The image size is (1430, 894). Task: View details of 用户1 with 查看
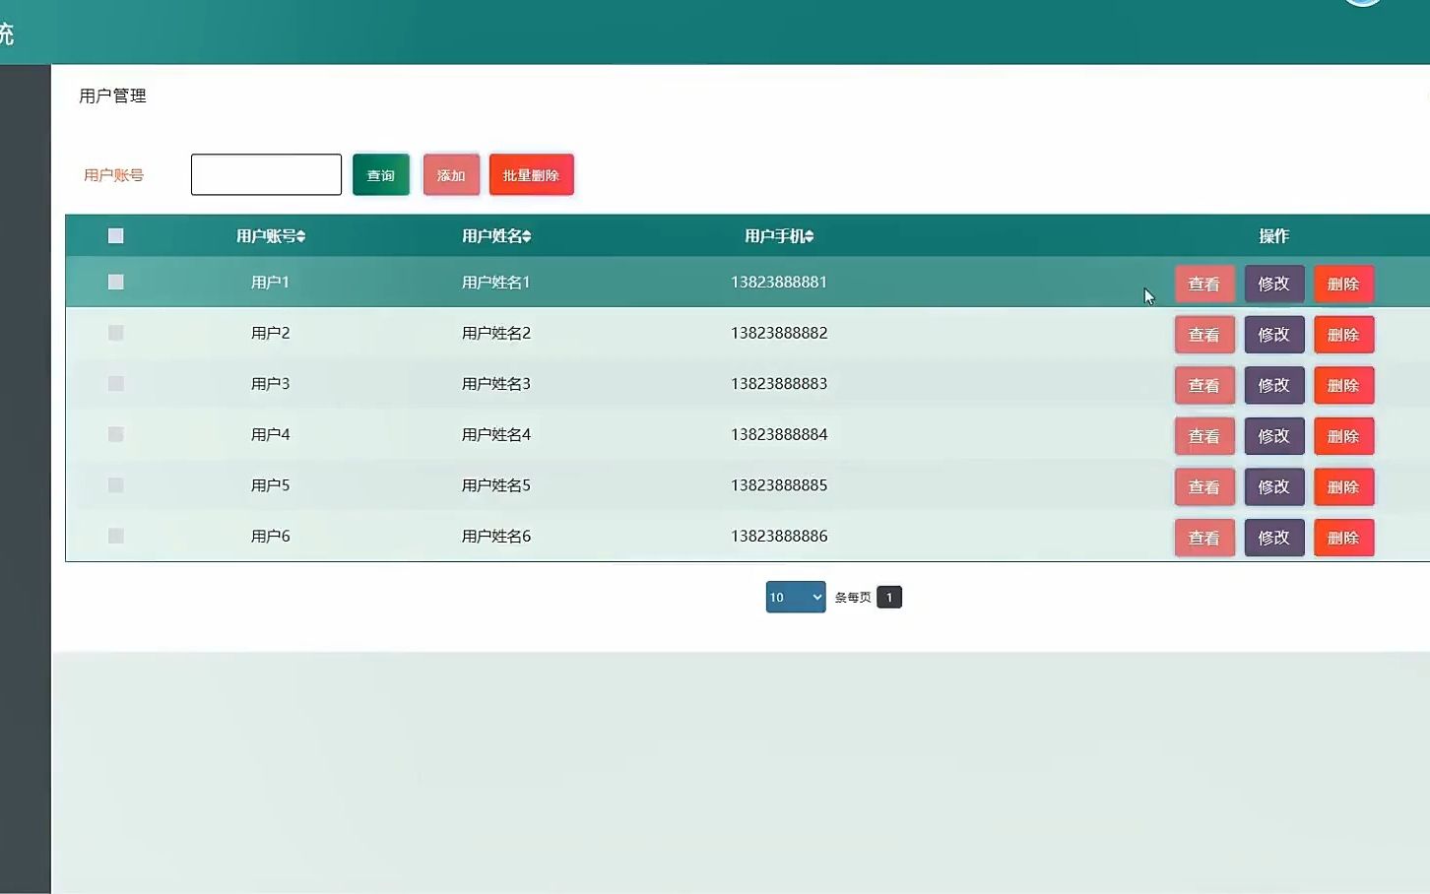click(x=1204, y=284)
